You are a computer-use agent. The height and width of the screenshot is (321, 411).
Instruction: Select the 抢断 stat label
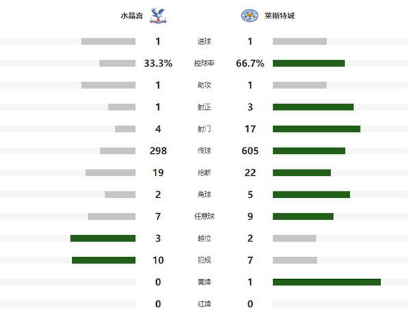tap(204, 173)
